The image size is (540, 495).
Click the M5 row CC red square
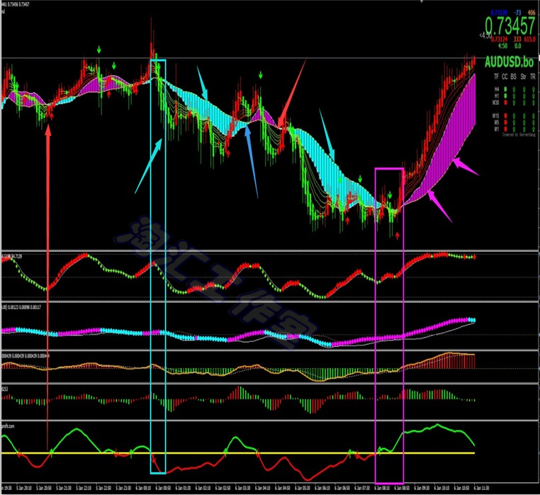(x=505, y=123)
